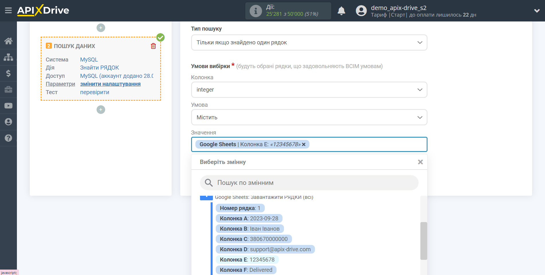The image size is (545, 275).
Task: Click the 'Знайти РЯДОК' action link
Action: coord(99,68)
